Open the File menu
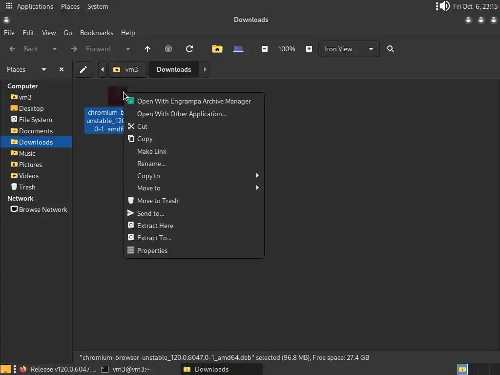Screen dimensions: 500x375 9,33
